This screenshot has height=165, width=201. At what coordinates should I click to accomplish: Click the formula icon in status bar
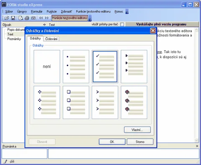coord(12,162)
